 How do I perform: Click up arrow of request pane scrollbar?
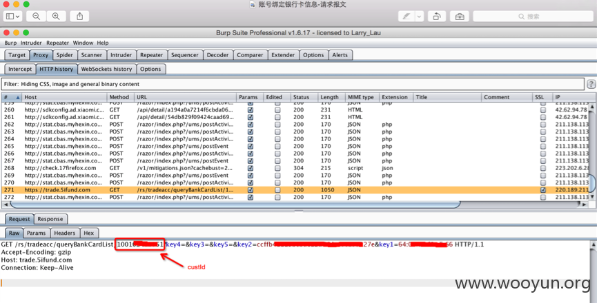click(593, 244)
